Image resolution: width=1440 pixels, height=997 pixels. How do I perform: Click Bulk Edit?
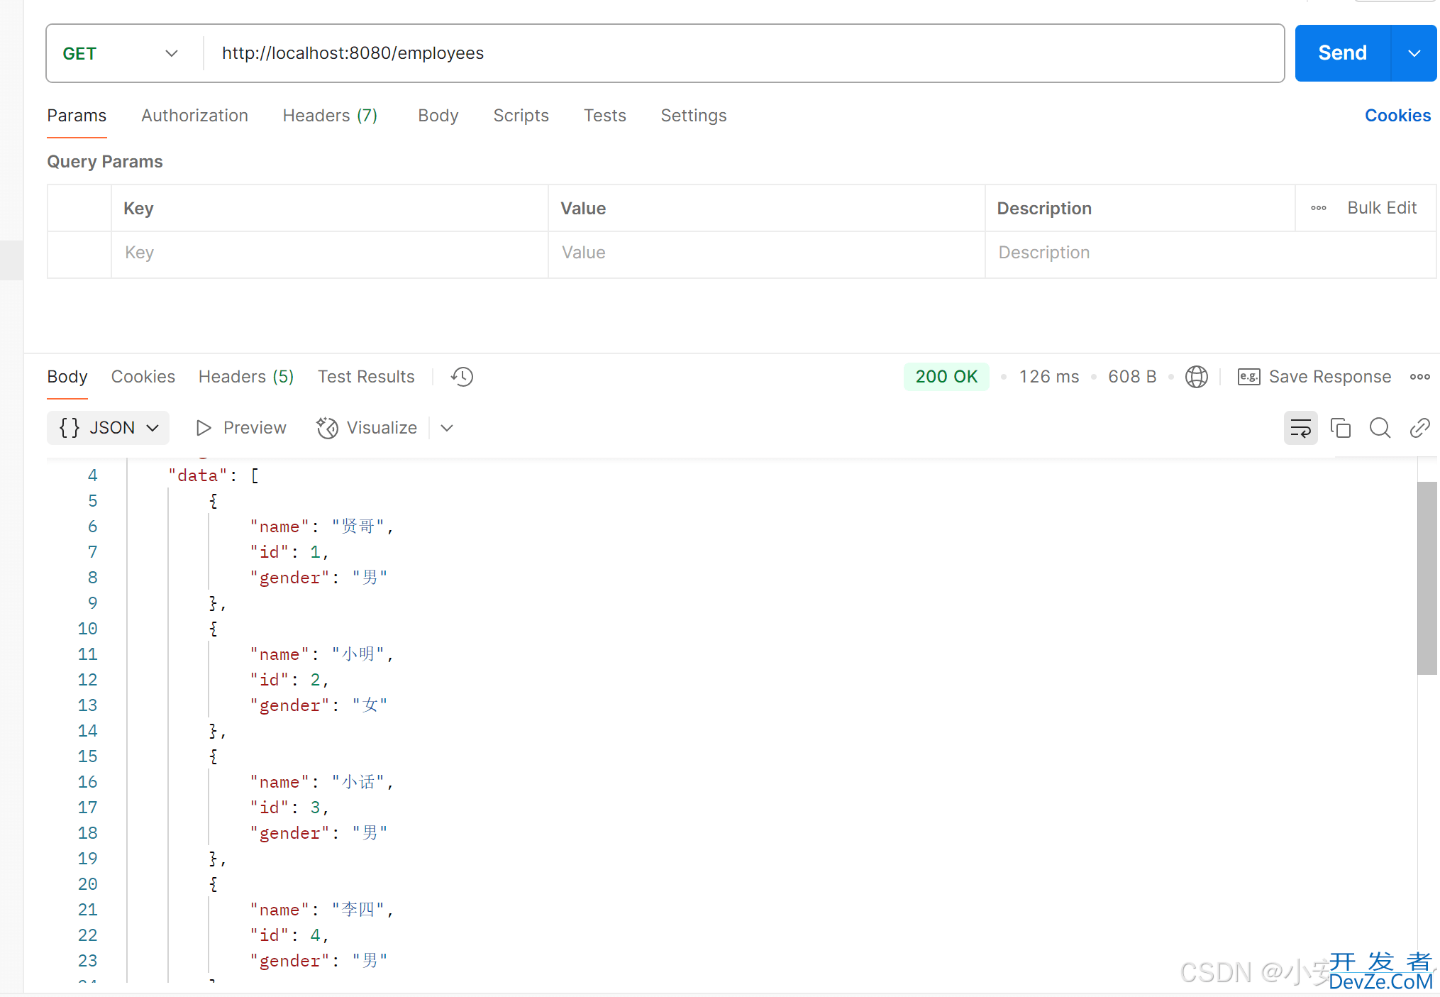(1382, 208)
